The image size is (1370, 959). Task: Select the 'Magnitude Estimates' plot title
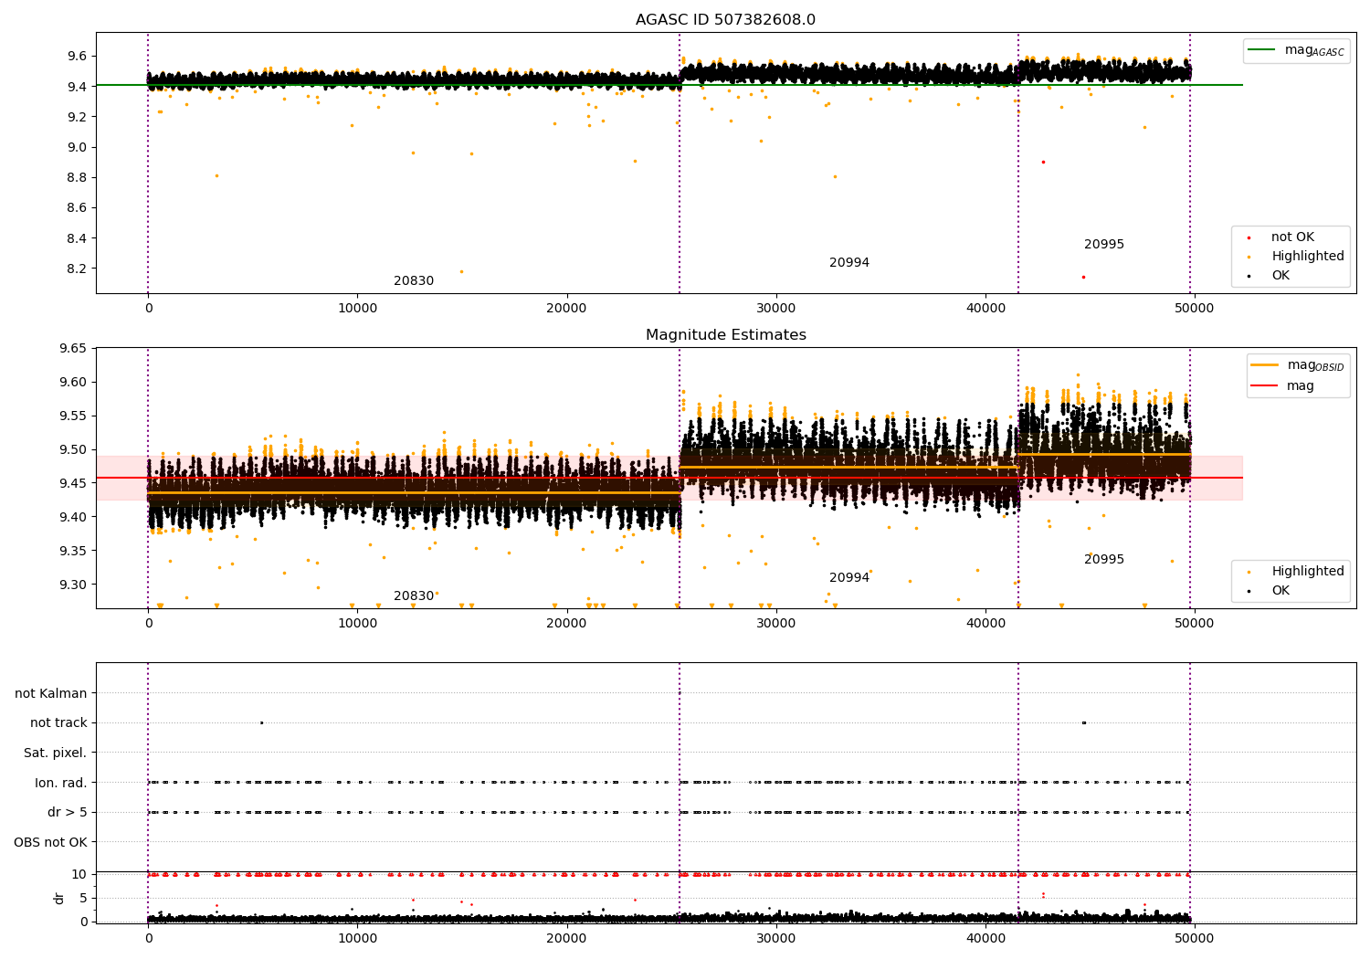click(x=725, y=335)
